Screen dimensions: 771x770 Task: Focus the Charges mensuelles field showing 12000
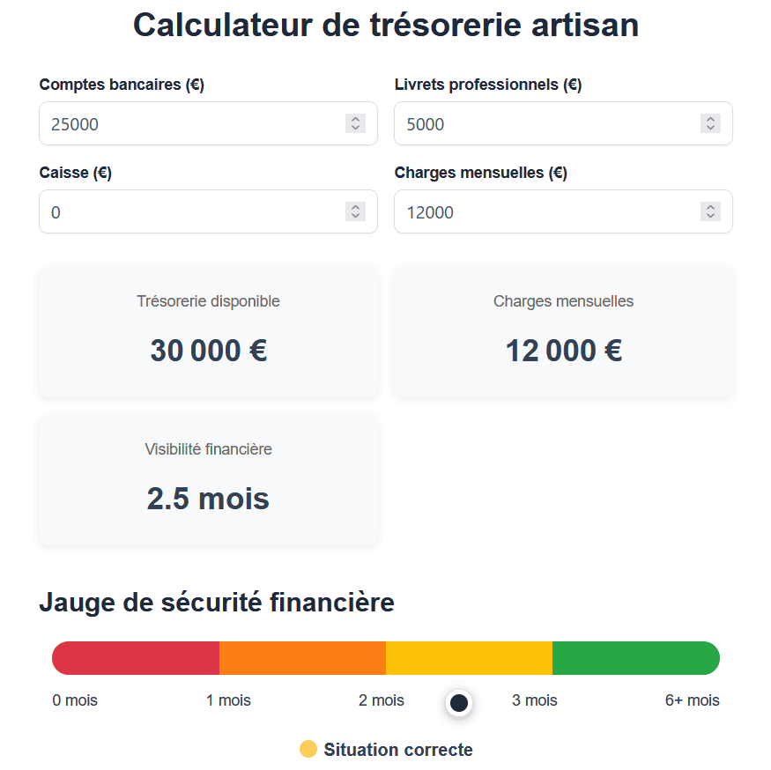(564, 211)
